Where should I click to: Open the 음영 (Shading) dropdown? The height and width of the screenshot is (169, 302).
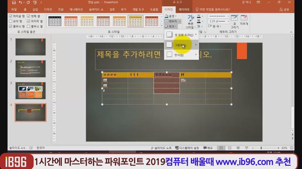point(171,16)
